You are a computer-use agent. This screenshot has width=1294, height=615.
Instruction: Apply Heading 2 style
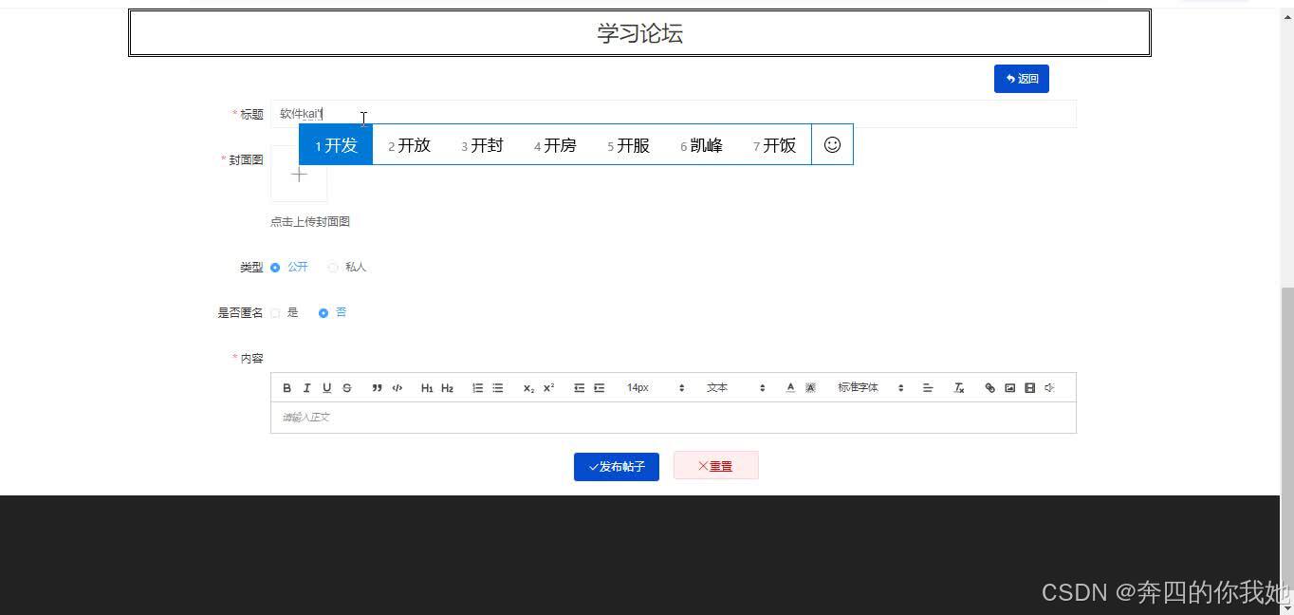pyautogui.click(x=447, y=388)
